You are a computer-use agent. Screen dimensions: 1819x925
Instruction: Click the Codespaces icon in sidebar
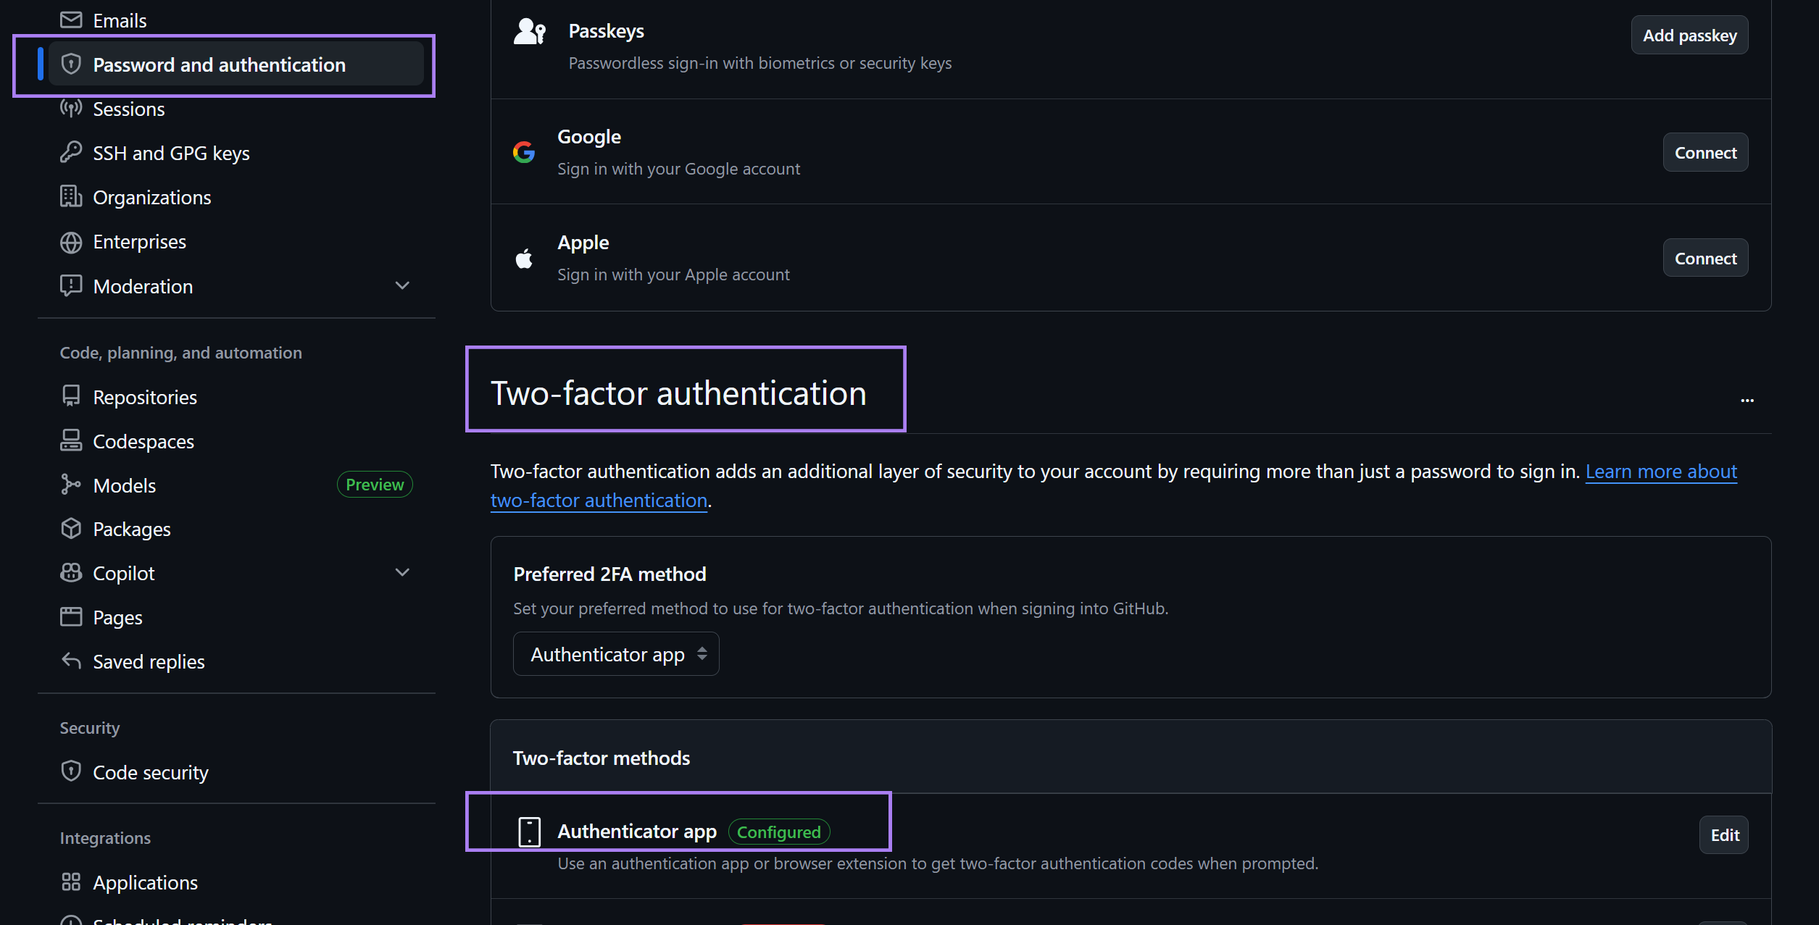coord(70,441)
